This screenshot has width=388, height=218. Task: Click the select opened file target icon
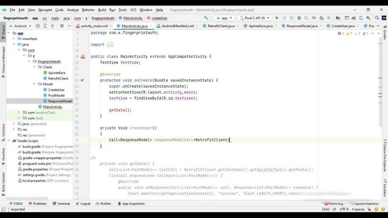click(38, 25)
